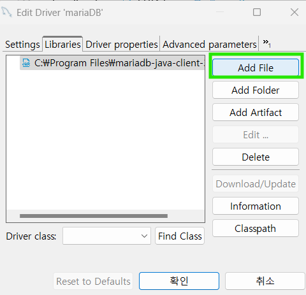Open the Driver properties tab
Viewport: 306px width, 295px height.
[121, 45]
